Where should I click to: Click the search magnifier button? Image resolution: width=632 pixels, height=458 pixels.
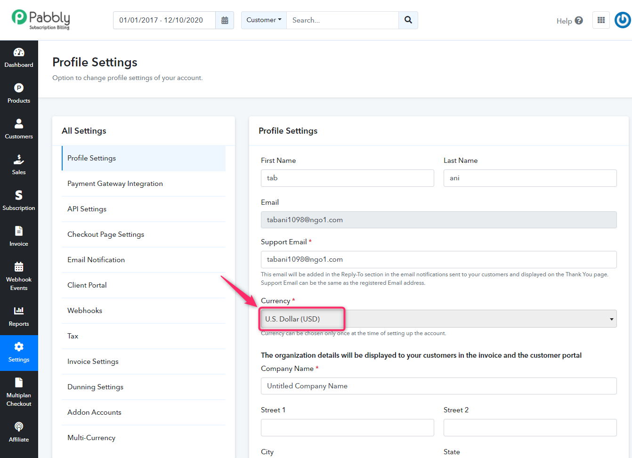(x=408, y=20)
